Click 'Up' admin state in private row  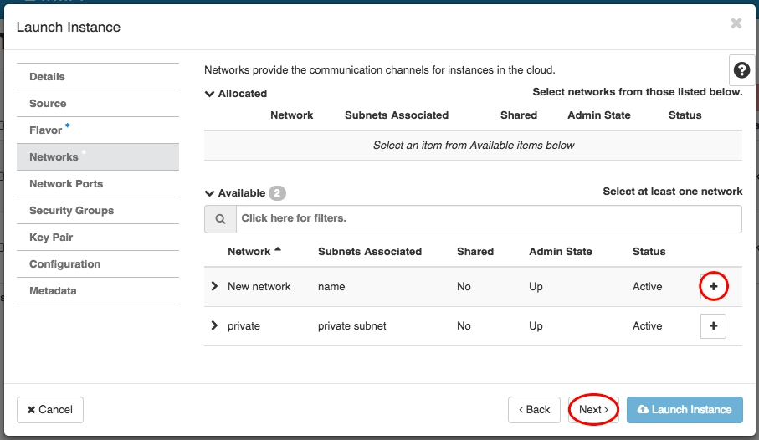point(536,325)
